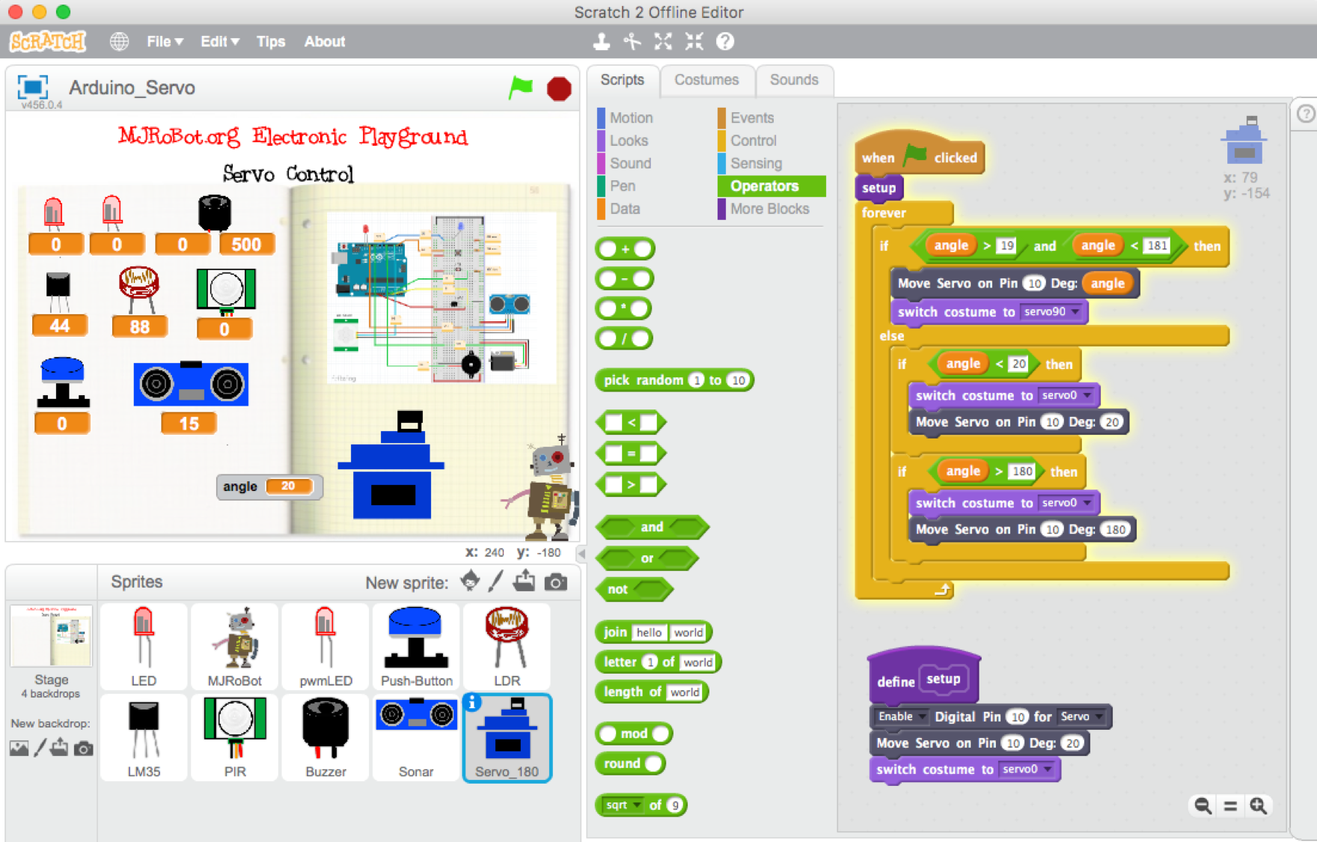
Task: Select the duplicate stamp tool
Action: (602, 41)
